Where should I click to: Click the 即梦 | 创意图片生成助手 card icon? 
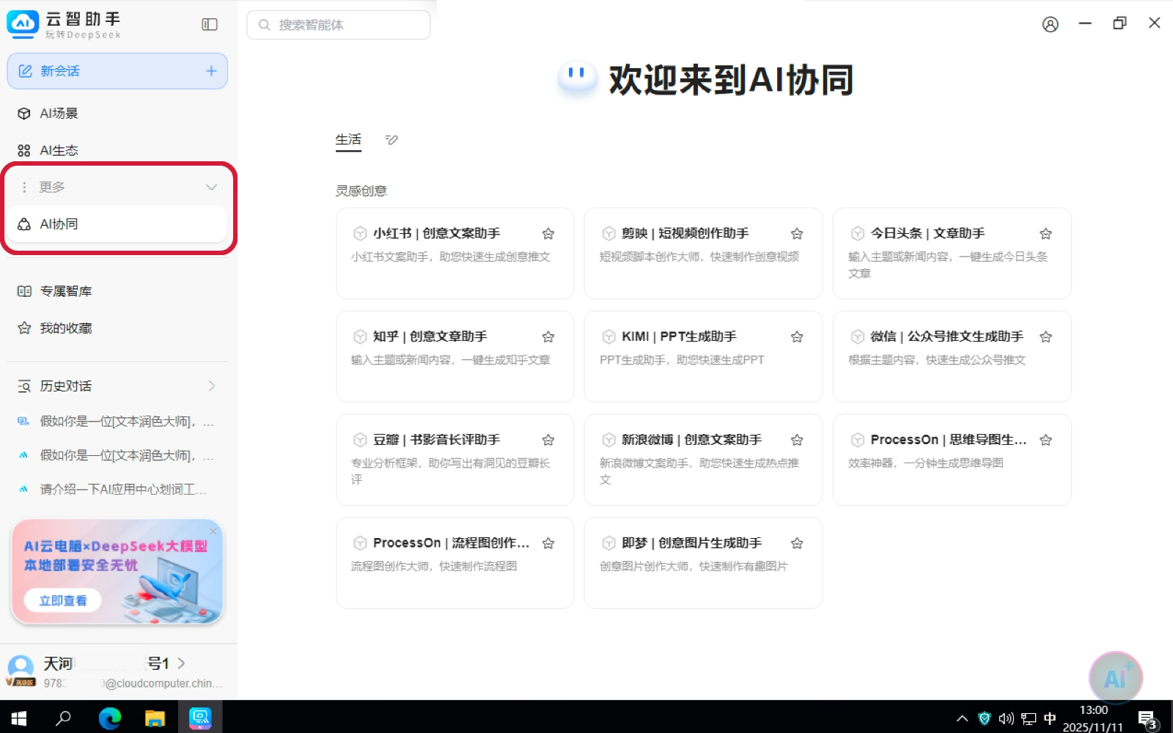click(x=608, y=544)
